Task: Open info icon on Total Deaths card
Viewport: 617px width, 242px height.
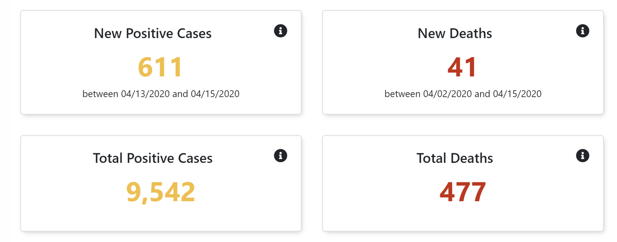Action: (583, 156)
